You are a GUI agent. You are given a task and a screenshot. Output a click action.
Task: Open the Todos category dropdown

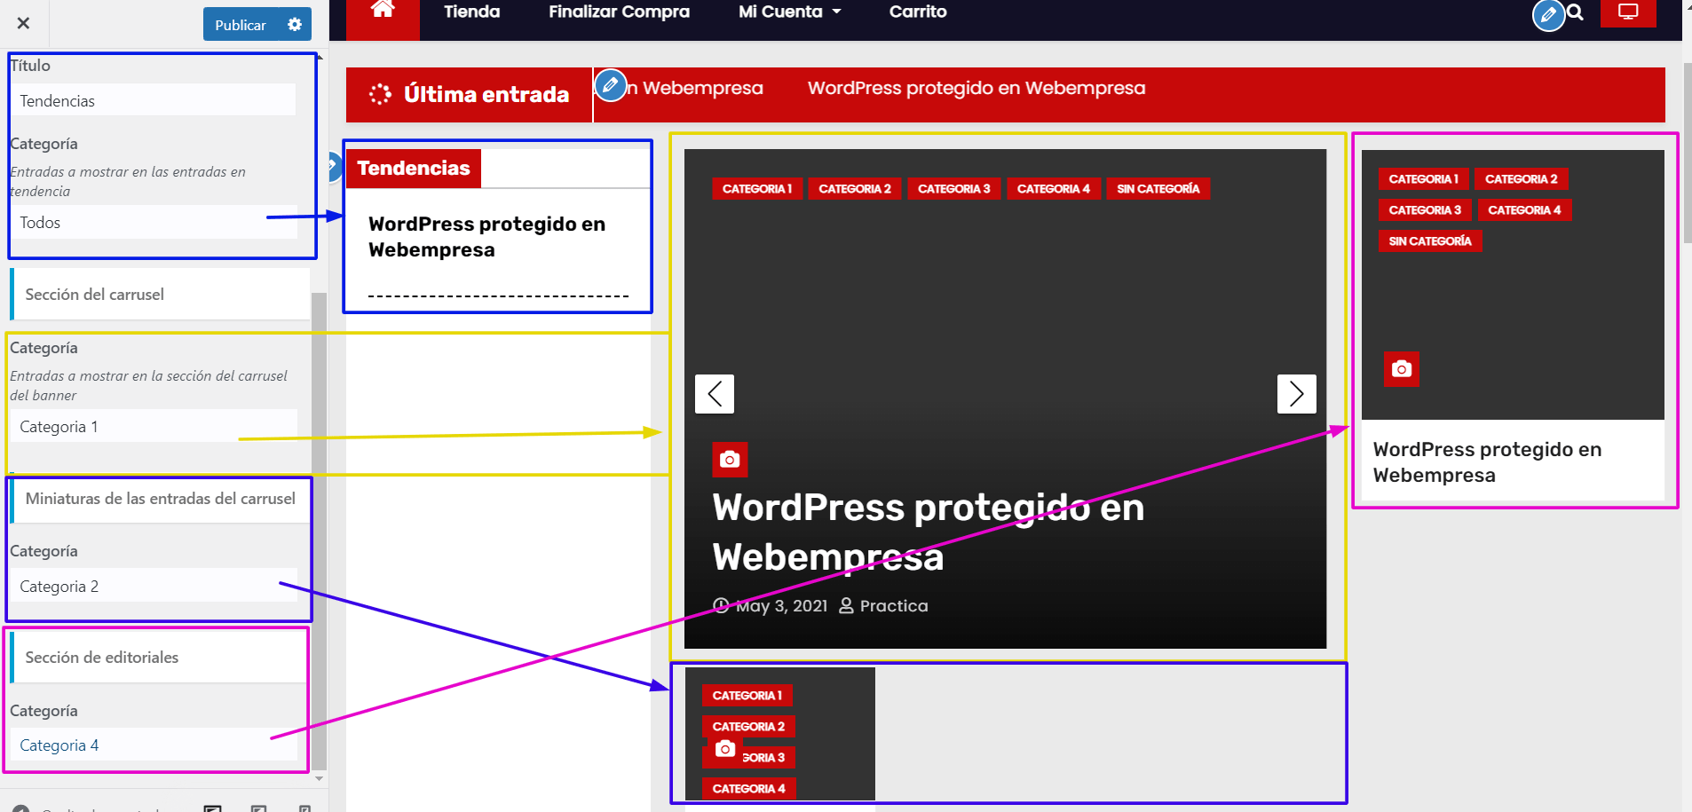point(154,223)
